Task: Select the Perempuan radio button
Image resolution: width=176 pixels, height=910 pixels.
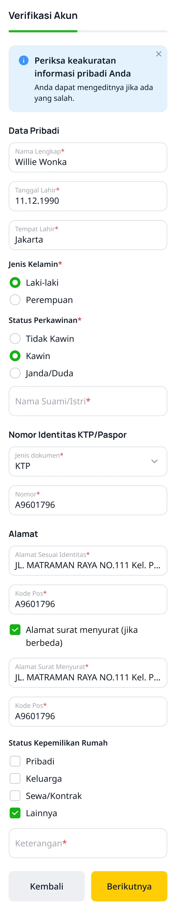Action: coord(15,299)
